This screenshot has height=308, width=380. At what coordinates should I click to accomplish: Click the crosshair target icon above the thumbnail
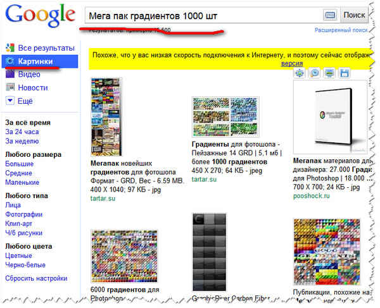point(300,73)
